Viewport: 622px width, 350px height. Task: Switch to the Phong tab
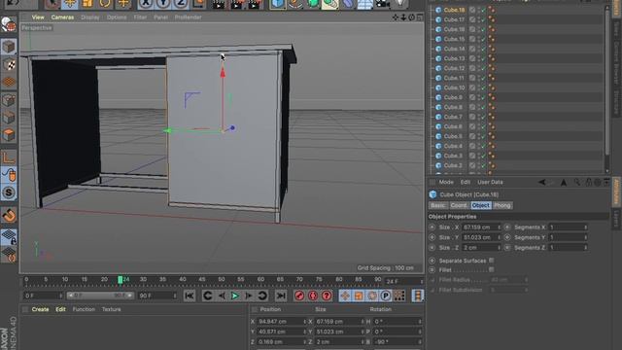[502, 205]
